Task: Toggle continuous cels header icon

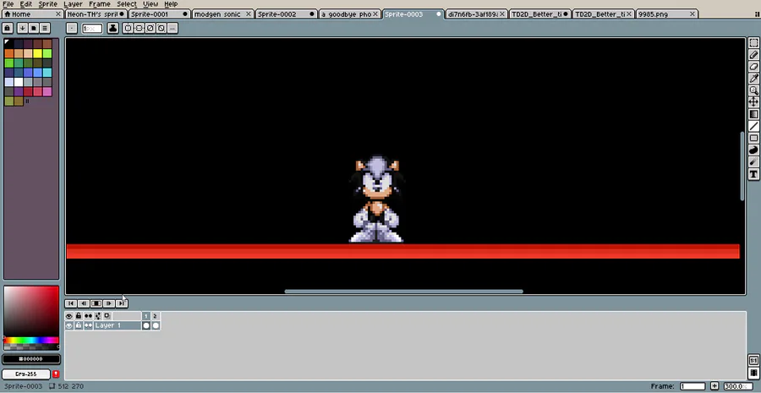Action: click(88, 316)
